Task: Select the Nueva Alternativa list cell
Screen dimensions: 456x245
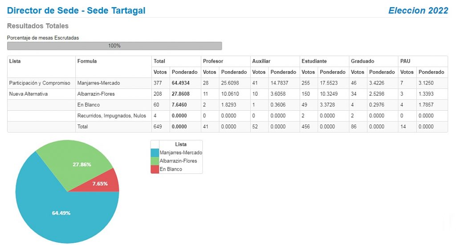Action: pos(28,94)
